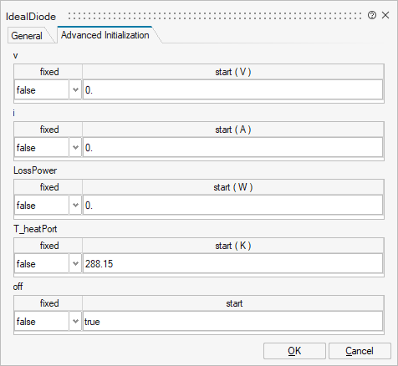Click the v start (V) input field

[232, 90]
